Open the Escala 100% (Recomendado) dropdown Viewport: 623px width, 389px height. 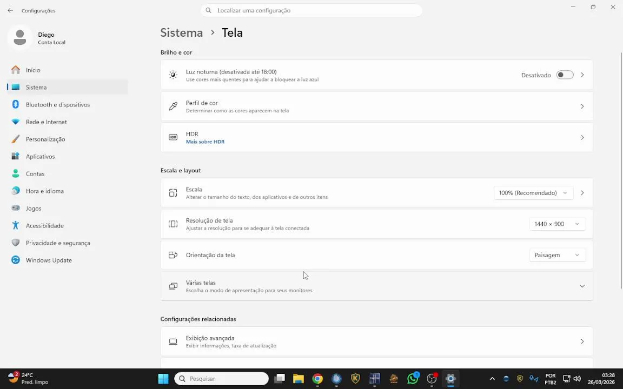pos(533,193)
